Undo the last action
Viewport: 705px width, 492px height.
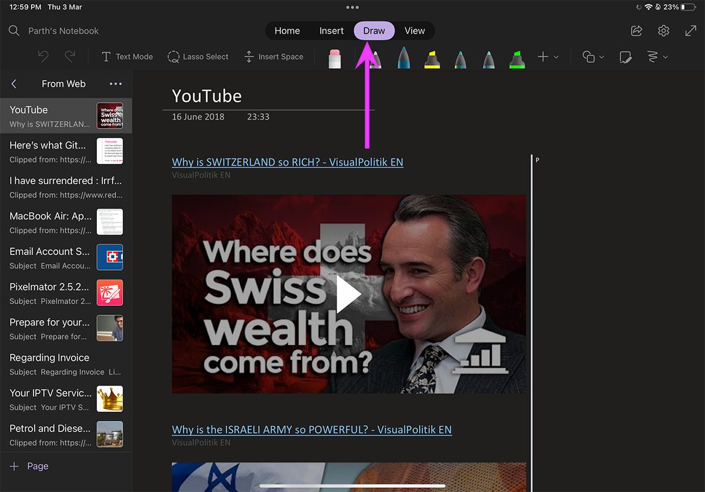click(43, 56)
